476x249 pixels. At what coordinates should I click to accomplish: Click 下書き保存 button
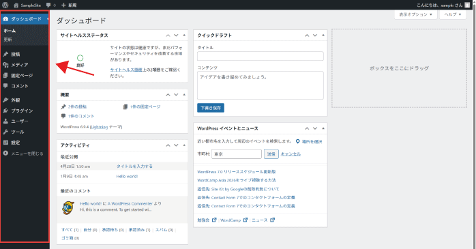coord(210,108)
